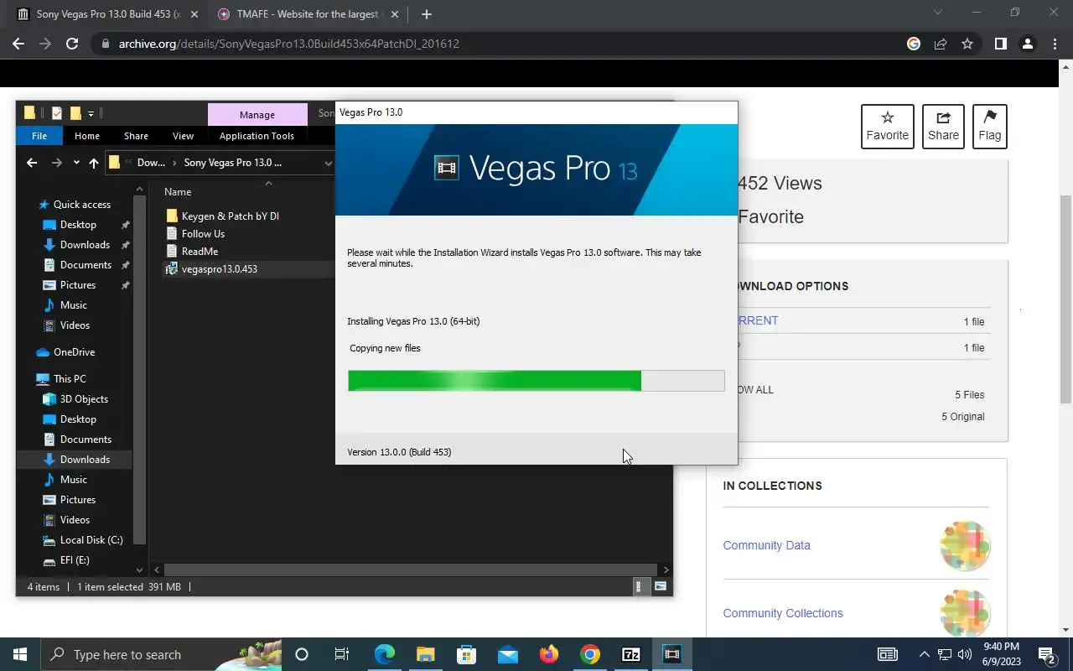Open pinned Pictures under Quick access
Viewport: 1073px width, 671px height.
pyautogui.click(x=78, y=285)
